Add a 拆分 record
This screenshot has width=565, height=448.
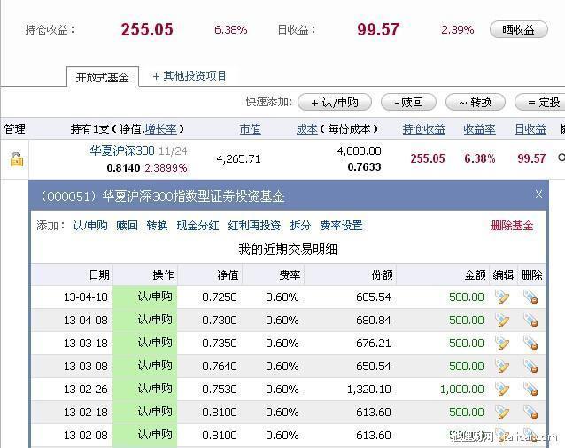click(300, 226)
